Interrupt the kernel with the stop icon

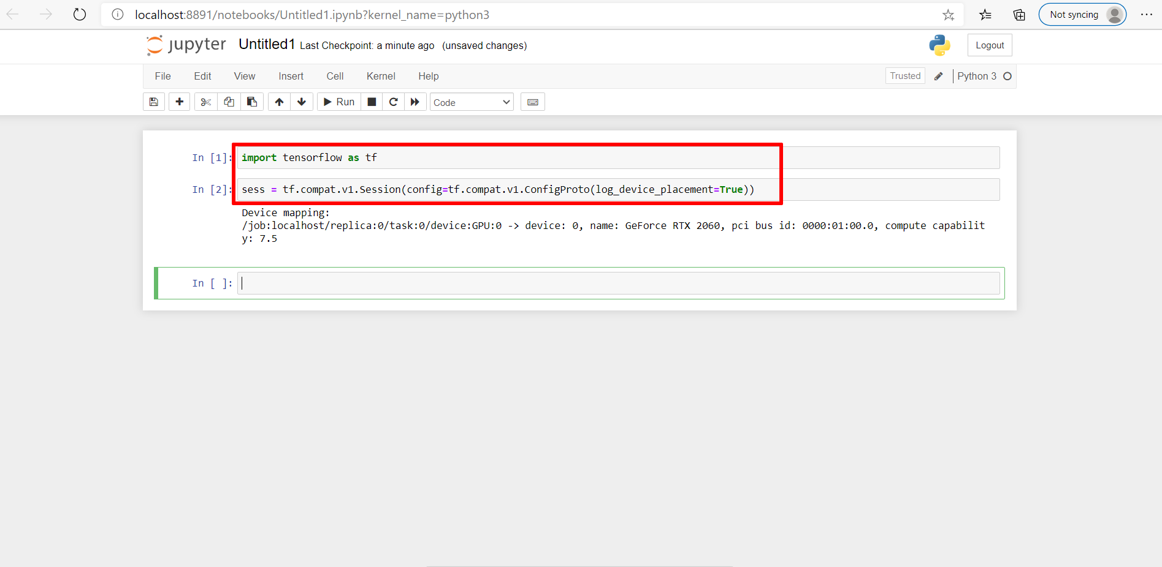click(x=372, y=102)
